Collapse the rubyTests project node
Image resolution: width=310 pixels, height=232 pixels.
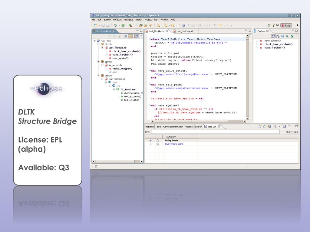pyautogui.click(x=94, y=41)
